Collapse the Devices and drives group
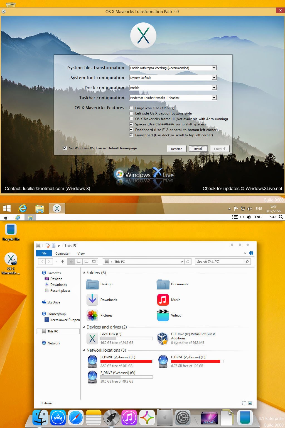 click(84, 327)
